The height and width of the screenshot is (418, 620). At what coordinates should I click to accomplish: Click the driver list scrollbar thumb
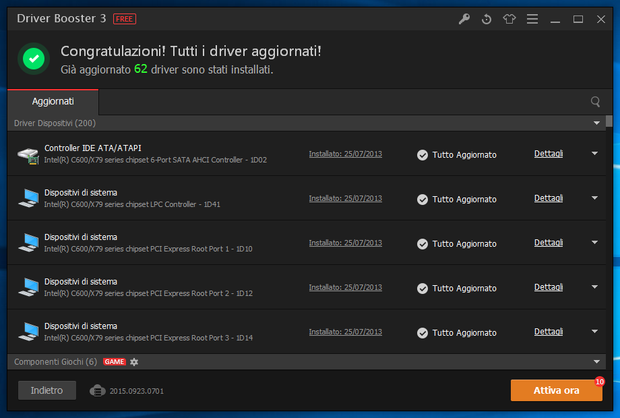coord(609,121)
